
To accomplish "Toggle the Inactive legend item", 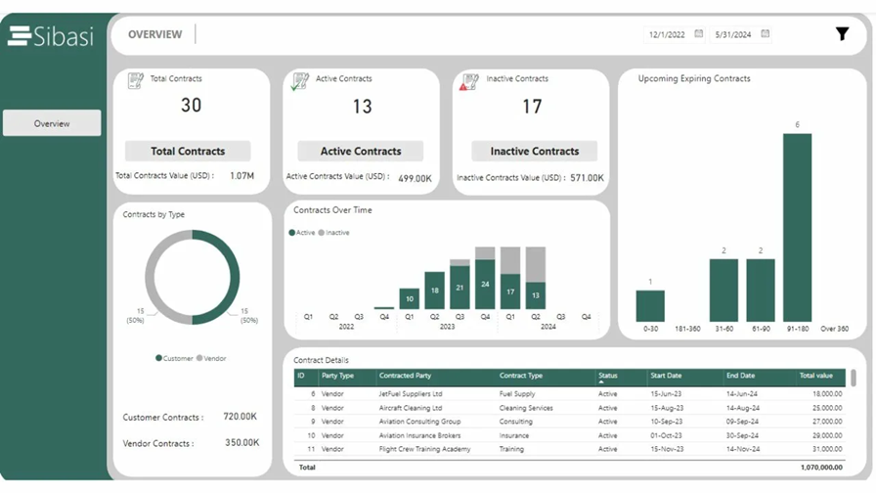I will (334, 233).
